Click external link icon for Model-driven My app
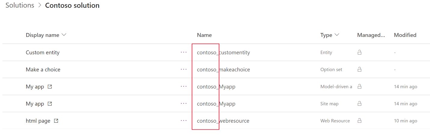 point(50,87)
